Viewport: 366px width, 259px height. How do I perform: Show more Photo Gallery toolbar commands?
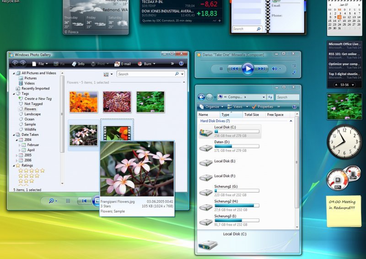tap(172, 63)
